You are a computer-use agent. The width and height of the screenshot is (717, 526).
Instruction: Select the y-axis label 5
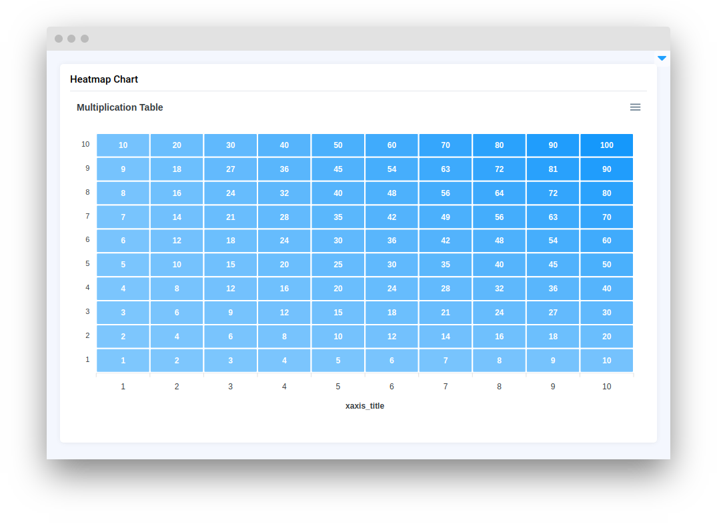(87, 264)
